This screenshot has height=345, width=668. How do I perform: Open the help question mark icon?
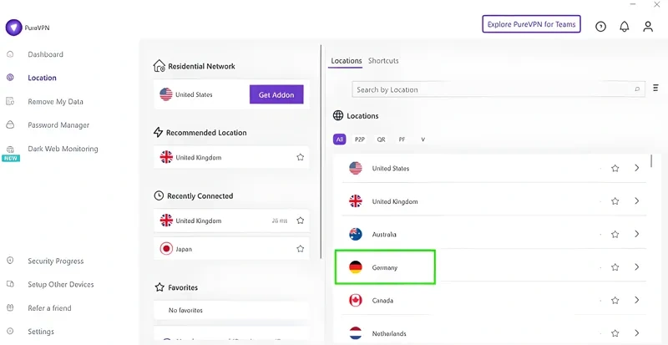600,27
